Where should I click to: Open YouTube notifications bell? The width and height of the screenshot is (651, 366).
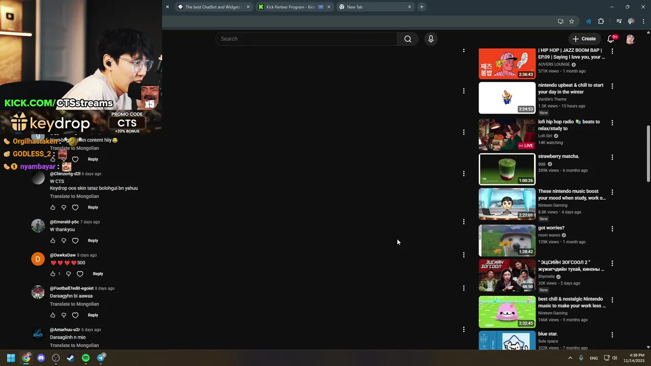pyautogui.click(x=611, y=39)
